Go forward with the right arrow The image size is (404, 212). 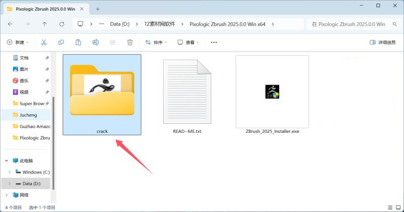click(x=27, y=24)
